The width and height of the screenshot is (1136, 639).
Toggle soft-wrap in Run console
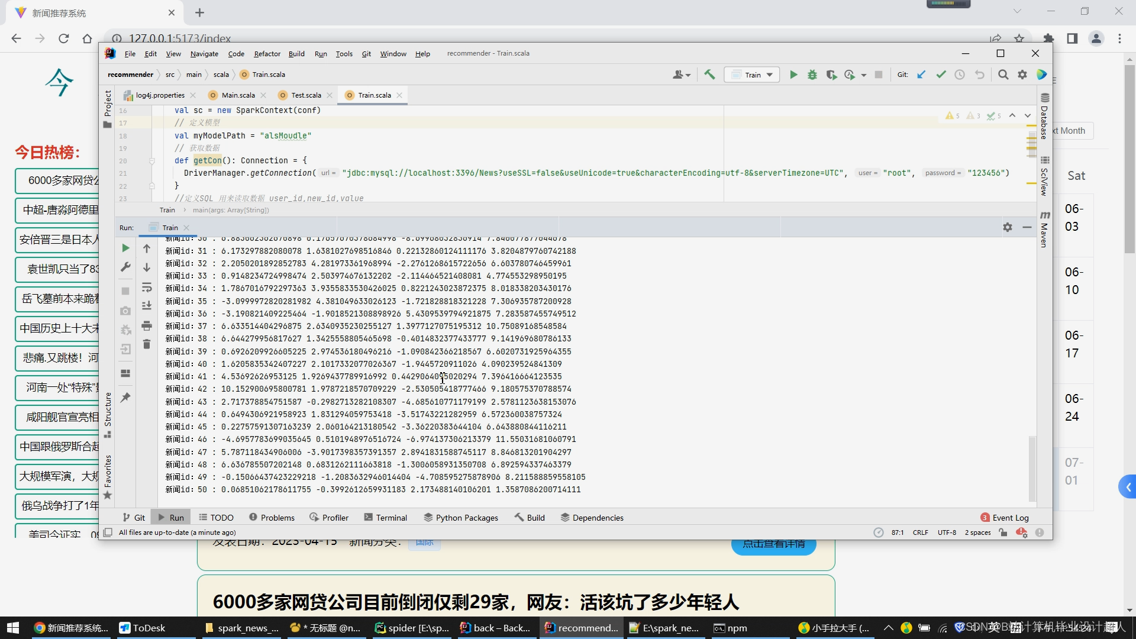pyautogui.click(x=147, y=288)
